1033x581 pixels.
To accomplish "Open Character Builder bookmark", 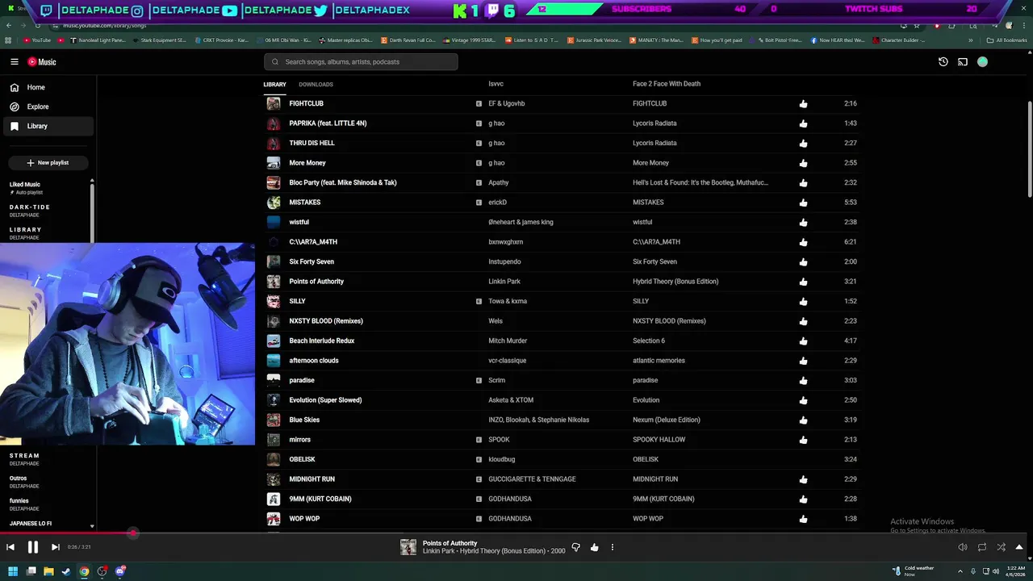I will (x=897, y=40).
